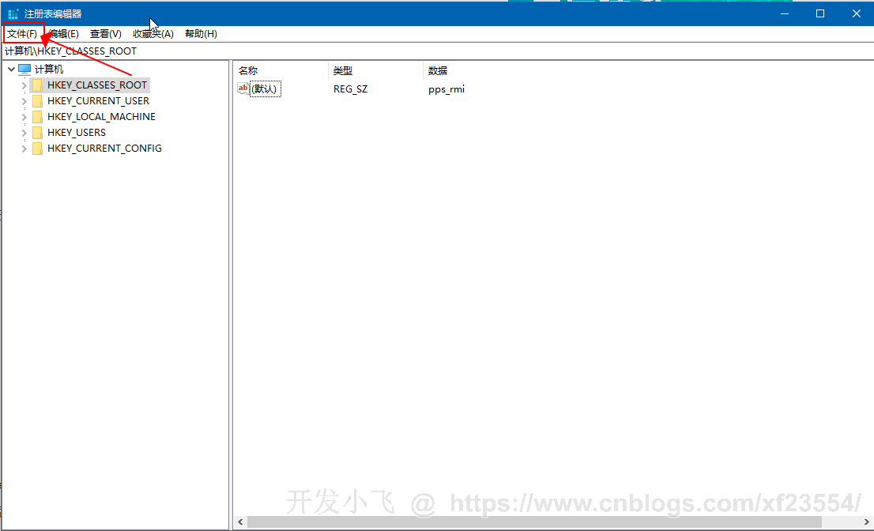Click the HKEY_USERS folder icon

[x=37, y=133]
